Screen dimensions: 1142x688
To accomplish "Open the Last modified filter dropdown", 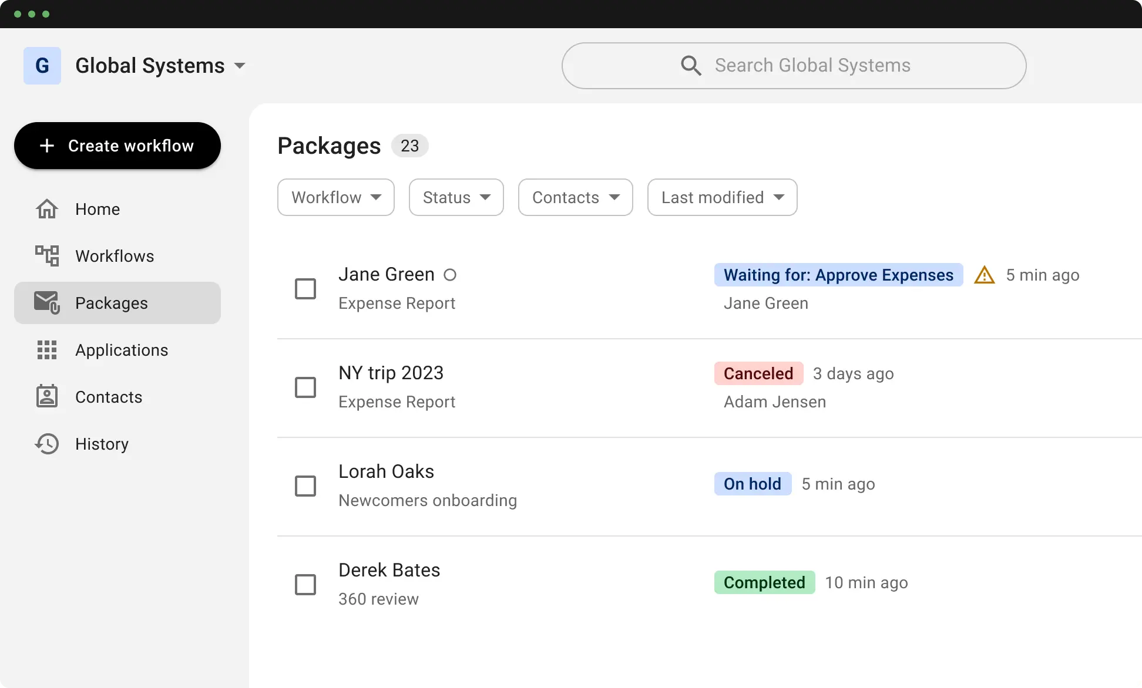I will [722, 197].
